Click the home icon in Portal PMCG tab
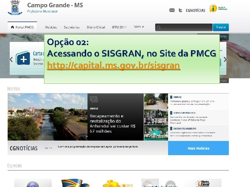The width and height of the screenshot is (250, 187). [x=12, y=27]
